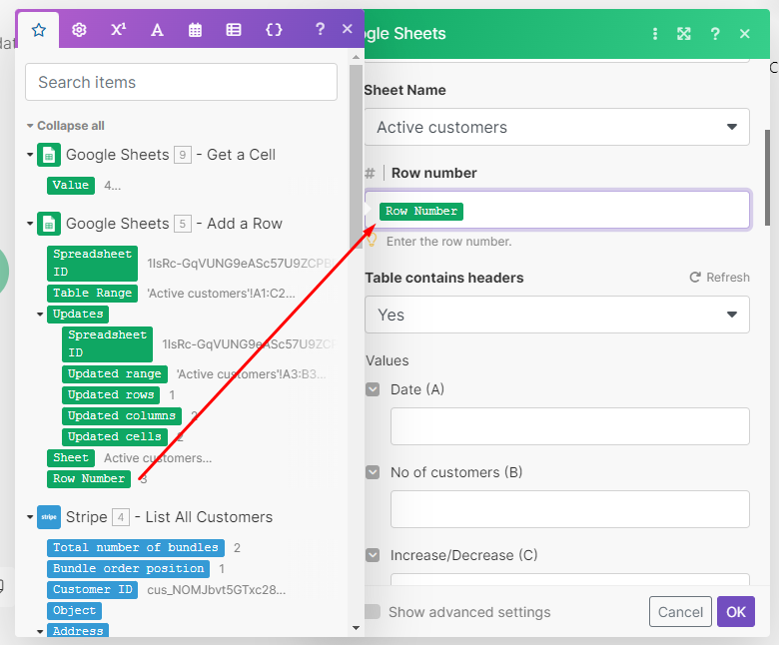This screenshot has width=779, height=645.
Task: Close the mapping panel
Action: [348, 29]
